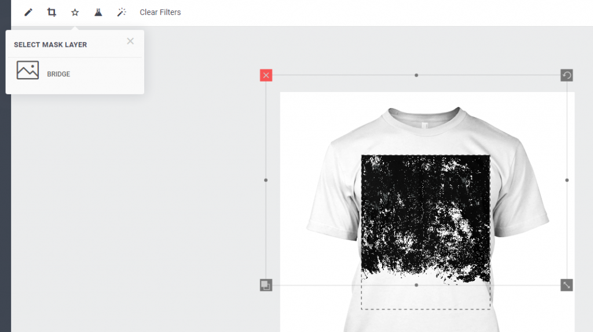Open the crop tool
Screen dimensions: 593x332
click(52, 13)
